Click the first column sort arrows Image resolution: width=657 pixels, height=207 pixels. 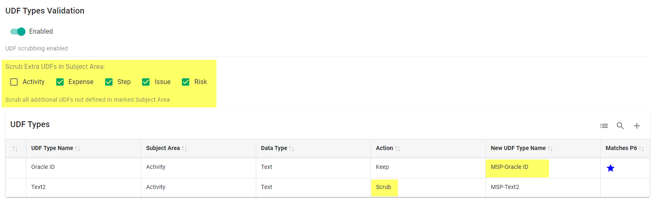pyautogui.click(x=15, y=148)
